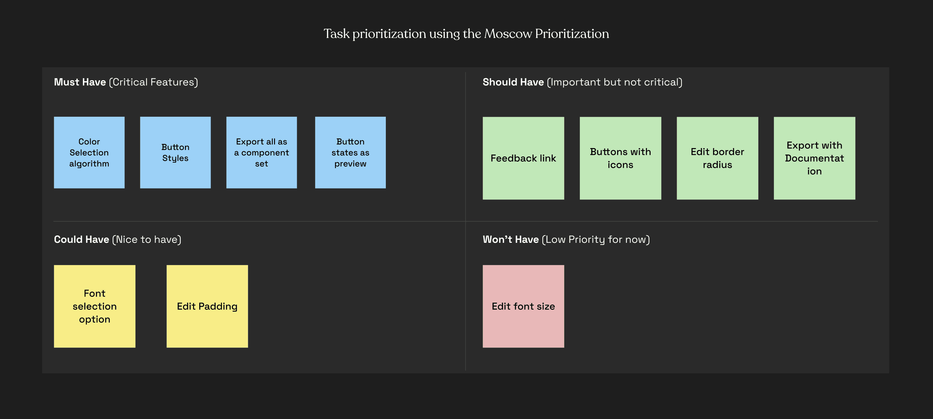Select the (Important but not critical) text
This screenshot has height=419, width=933.
click(x=615, y=82)
